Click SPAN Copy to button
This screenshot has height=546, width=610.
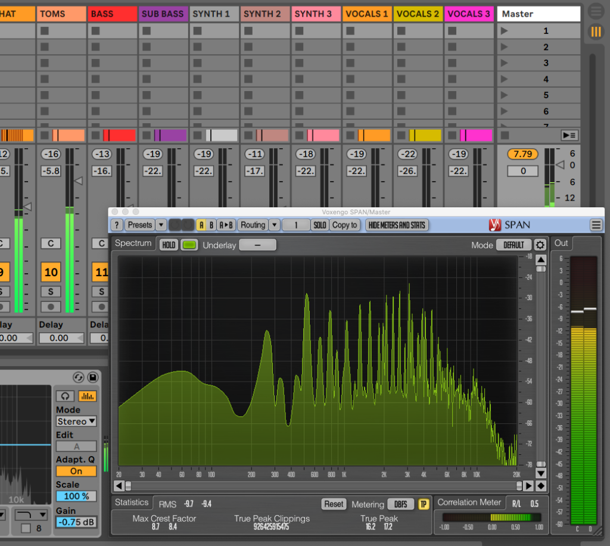(x=345, y=225)
